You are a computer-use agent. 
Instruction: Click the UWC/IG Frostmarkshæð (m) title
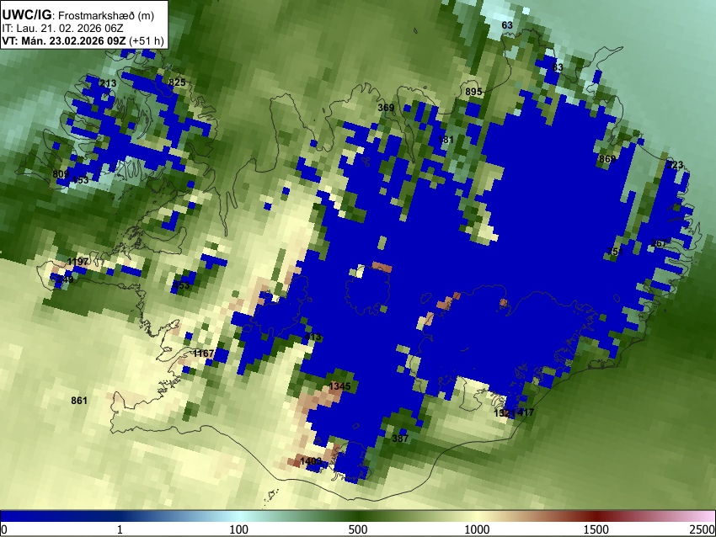78,15
